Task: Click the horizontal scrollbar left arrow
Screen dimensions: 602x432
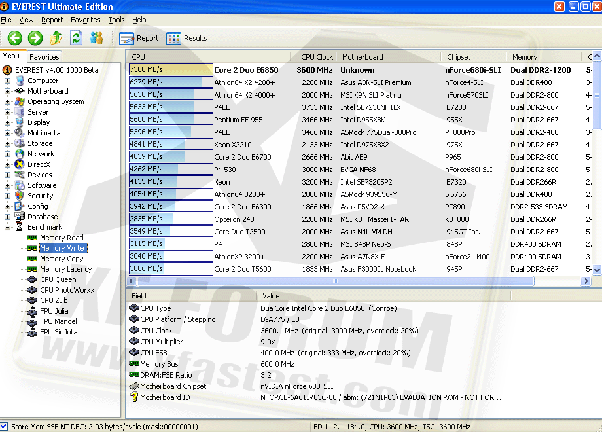Action: pyautogui.click(x=132, y=281)
